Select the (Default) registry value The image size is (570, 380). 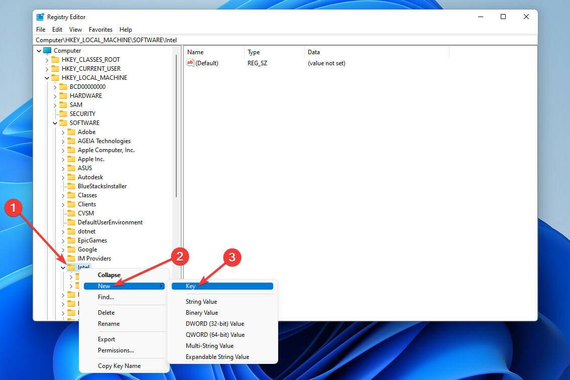208,63
